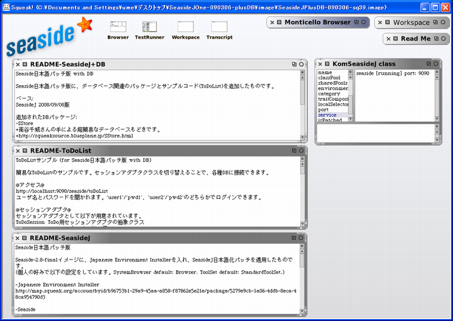Select 'name' in KomSeasideJ field list
This screenshot has width=453, height=321.
[332, 72]
